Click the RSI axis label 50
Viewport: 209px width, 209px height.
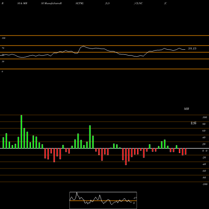click(x=3, y=55)
